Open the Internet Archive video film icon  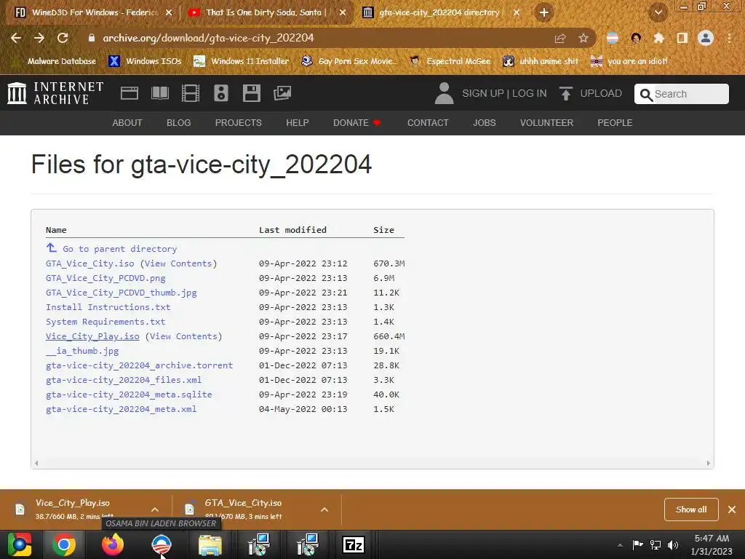point(191,93)
